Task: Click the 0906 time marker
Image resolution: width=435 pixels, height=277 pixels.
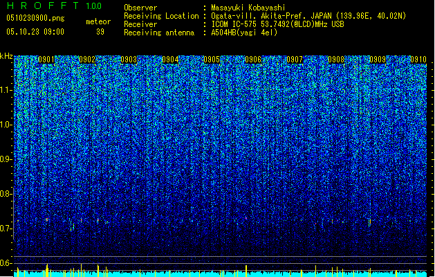Action: 253,60
